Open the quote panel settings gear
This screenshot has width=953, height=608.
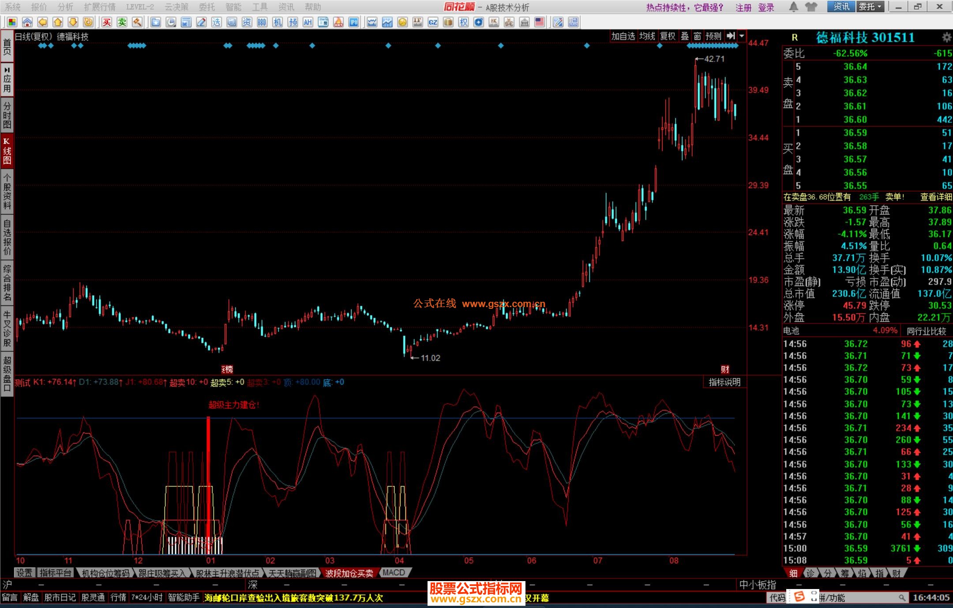point(946,38)
